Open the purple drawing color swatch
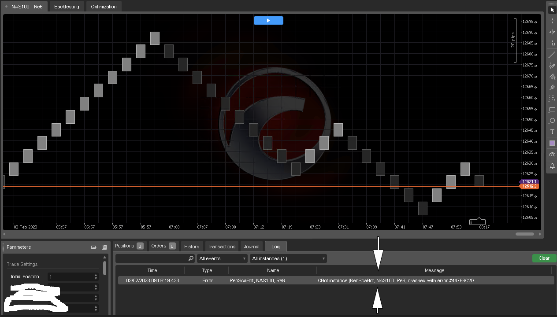Image resolution: width=557 pixels, height=317 pixels. 552,143
